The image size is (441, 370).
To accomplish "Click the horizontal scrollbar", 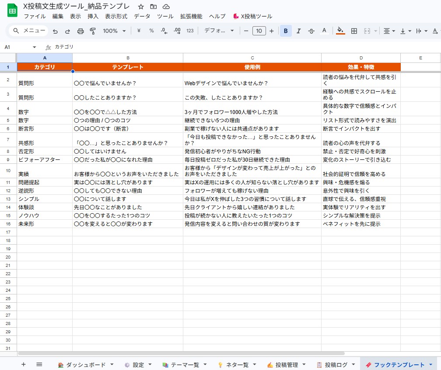I will point(181,353).
